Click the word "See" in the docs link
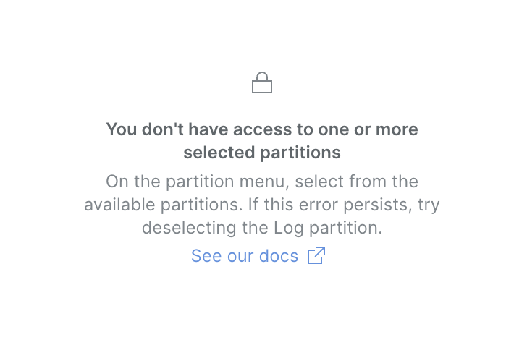 tap(206, 256)
